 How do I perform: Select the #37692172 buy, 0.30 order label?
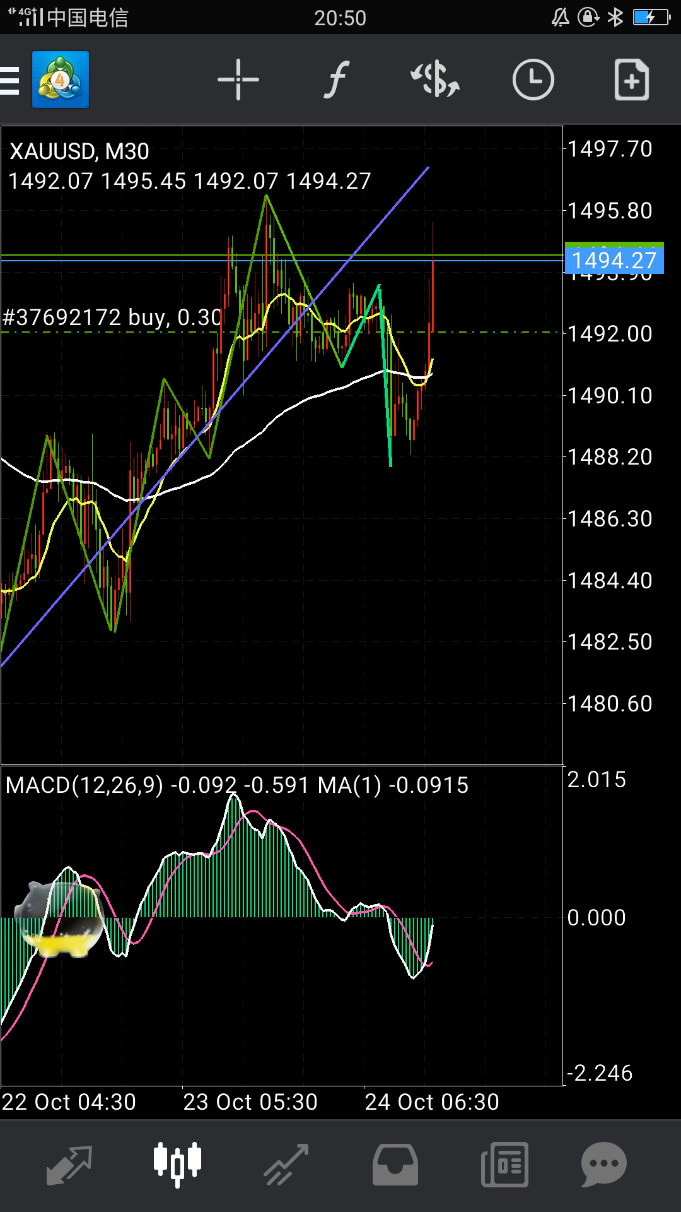pos(112,317)
